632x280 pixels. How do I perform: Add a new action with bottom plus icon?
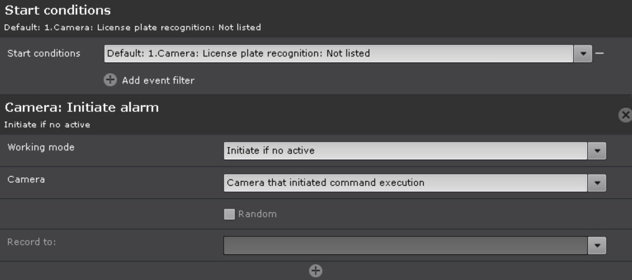(316, 270)
